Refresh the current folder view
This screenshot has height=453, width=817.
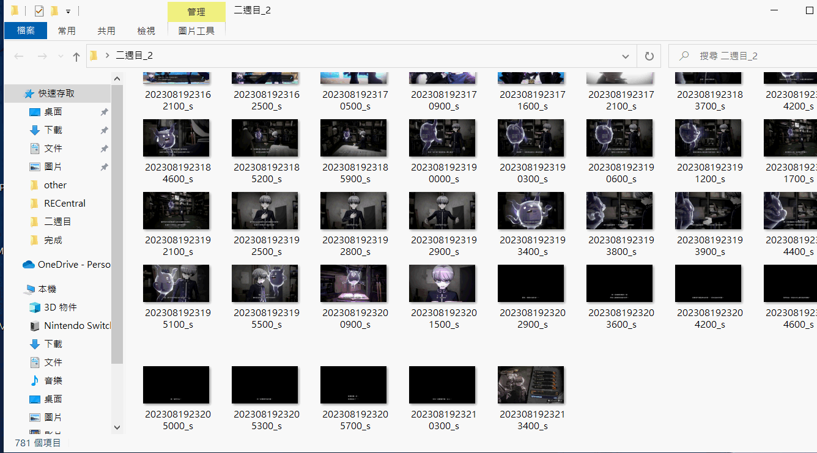pyautogui.click(x=649, y=56)
